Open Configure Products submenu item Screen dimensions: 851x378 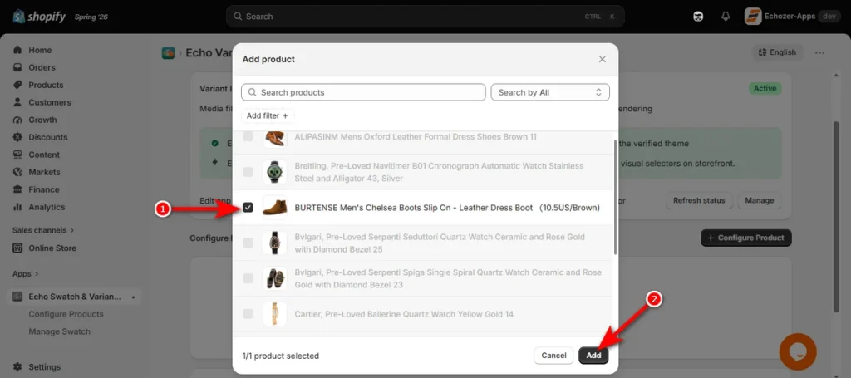pyautogui.click(x=66, y=314)
